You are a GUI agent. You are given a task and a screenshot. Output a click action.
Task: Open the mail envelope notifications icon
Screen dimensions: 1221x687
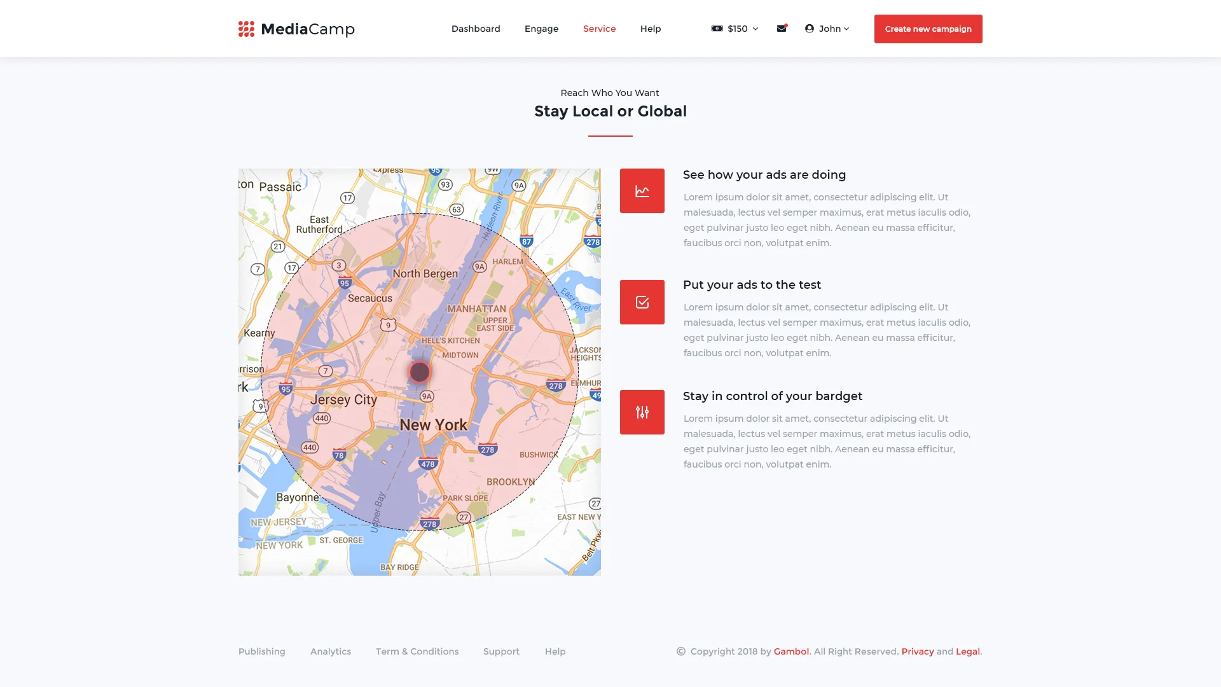tap(782, 29)
